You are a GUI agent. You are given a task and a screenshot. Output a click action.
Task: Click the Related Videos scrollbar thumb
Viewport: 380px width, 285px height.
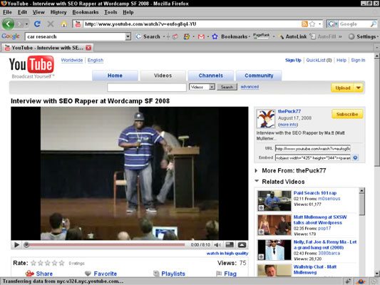[x=361, y=204]
